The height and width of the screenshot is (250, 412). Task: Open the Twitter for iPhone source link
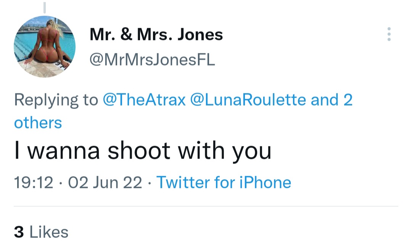(224, 182)
